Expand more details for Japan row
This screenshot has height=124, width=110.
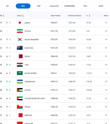(x=106, y=23)
